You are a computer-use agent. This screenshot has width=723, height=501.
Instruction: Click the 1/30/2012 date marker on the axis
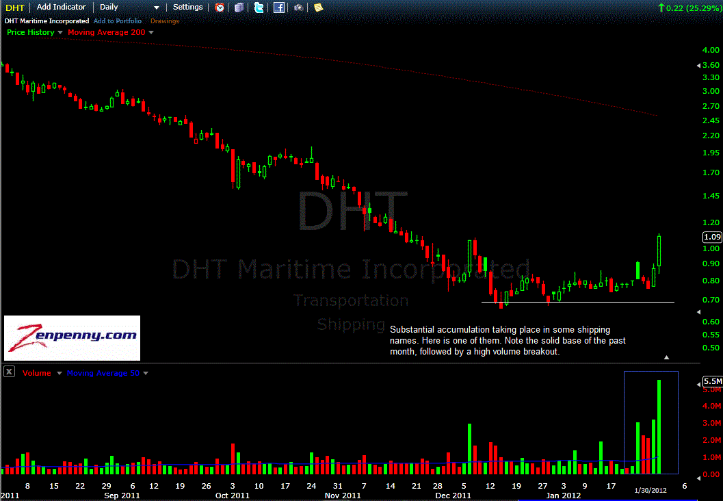[x=650, y=490]
